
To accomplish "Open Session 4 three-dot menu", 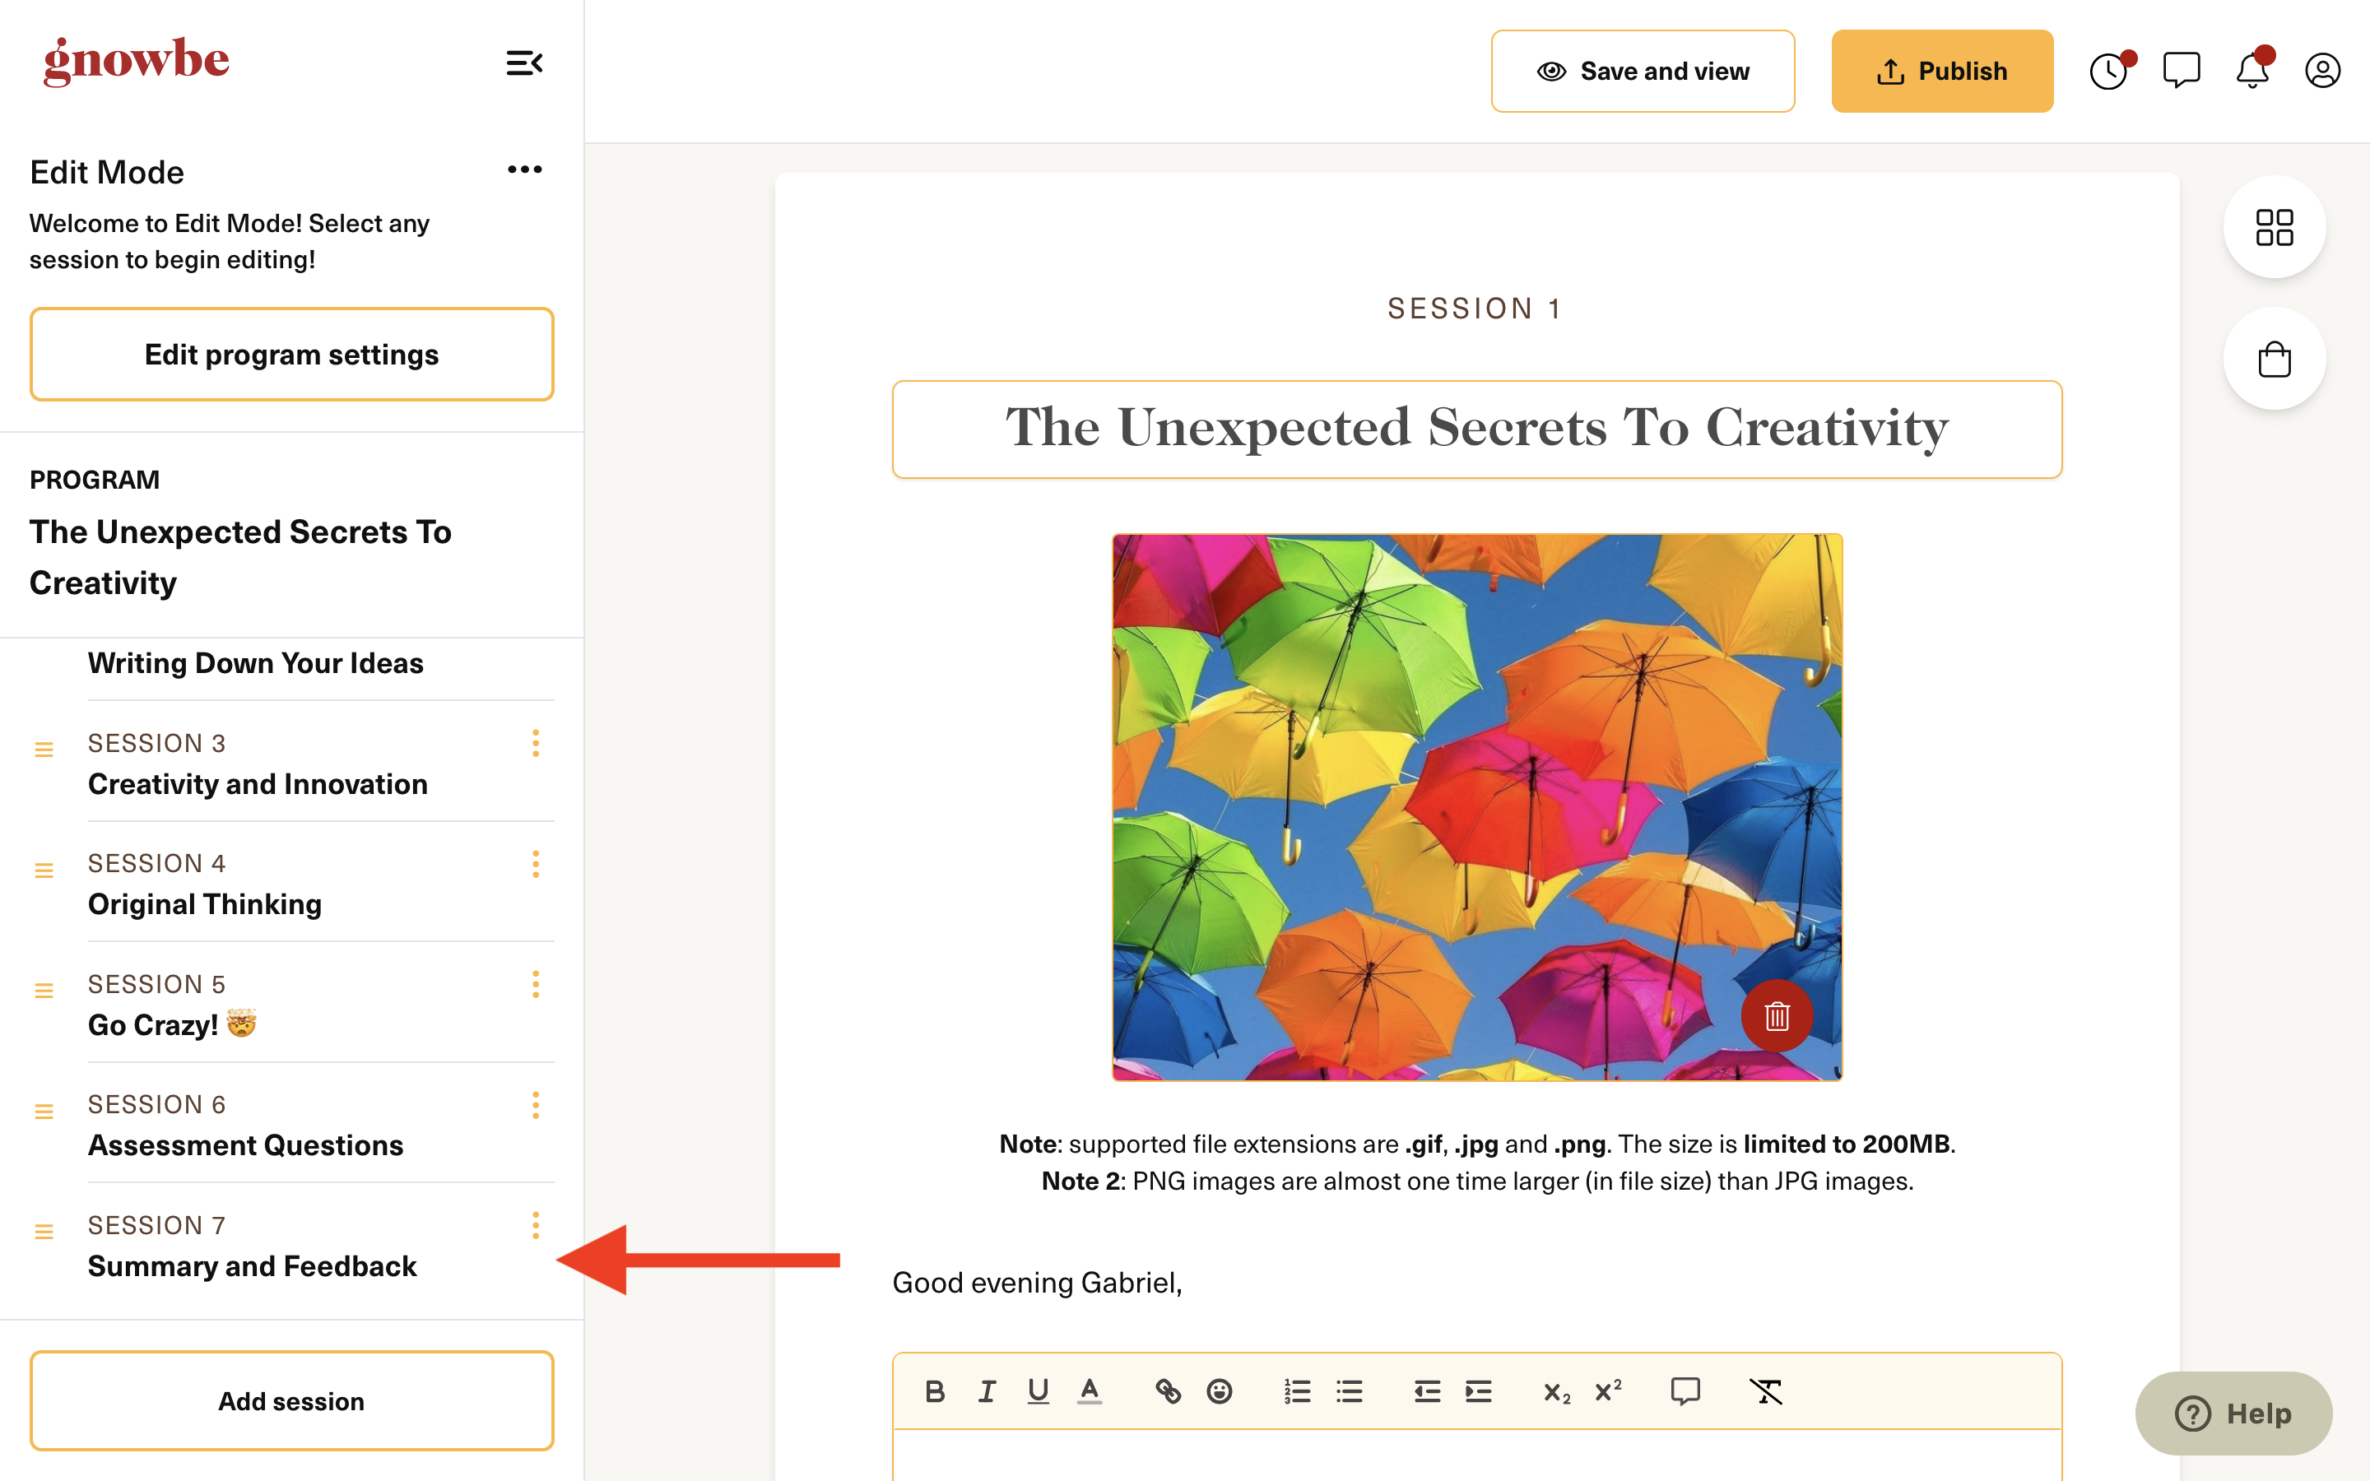I will 536,864.
